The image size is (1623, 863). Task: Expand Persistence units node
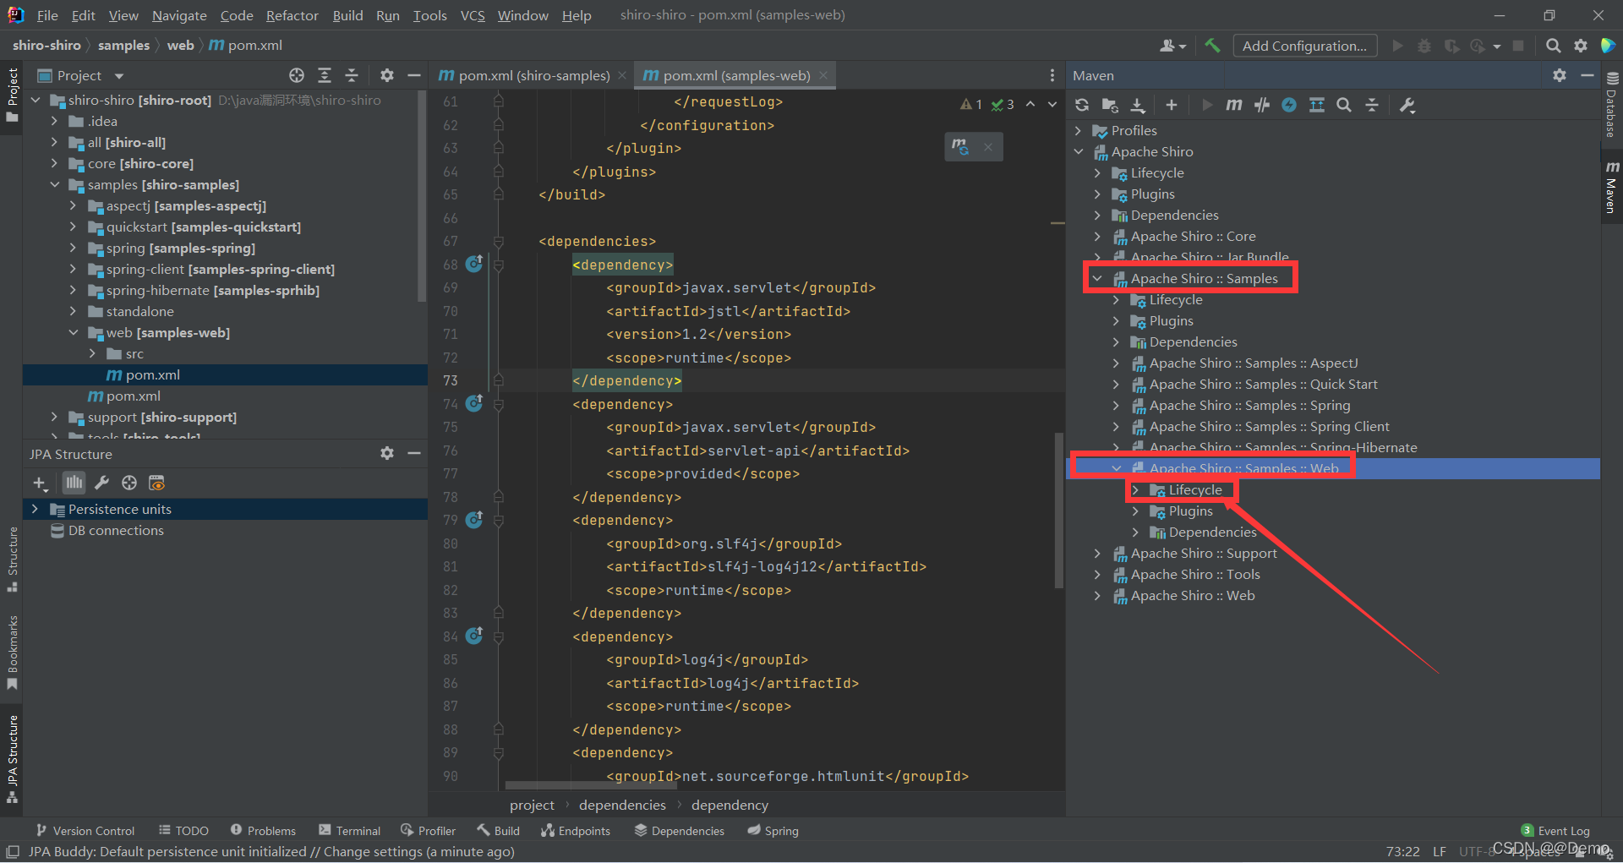(35, 509)
